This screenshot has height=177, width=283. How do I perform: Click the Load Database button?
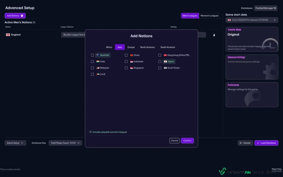[266, 143]
